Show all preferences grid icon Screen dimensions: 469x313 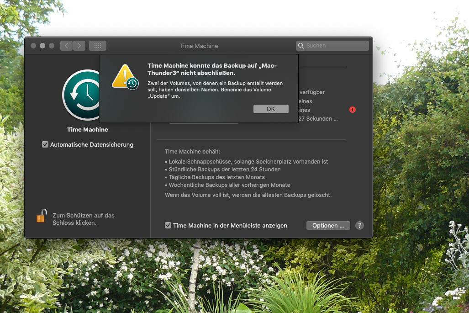click(98, 46)
